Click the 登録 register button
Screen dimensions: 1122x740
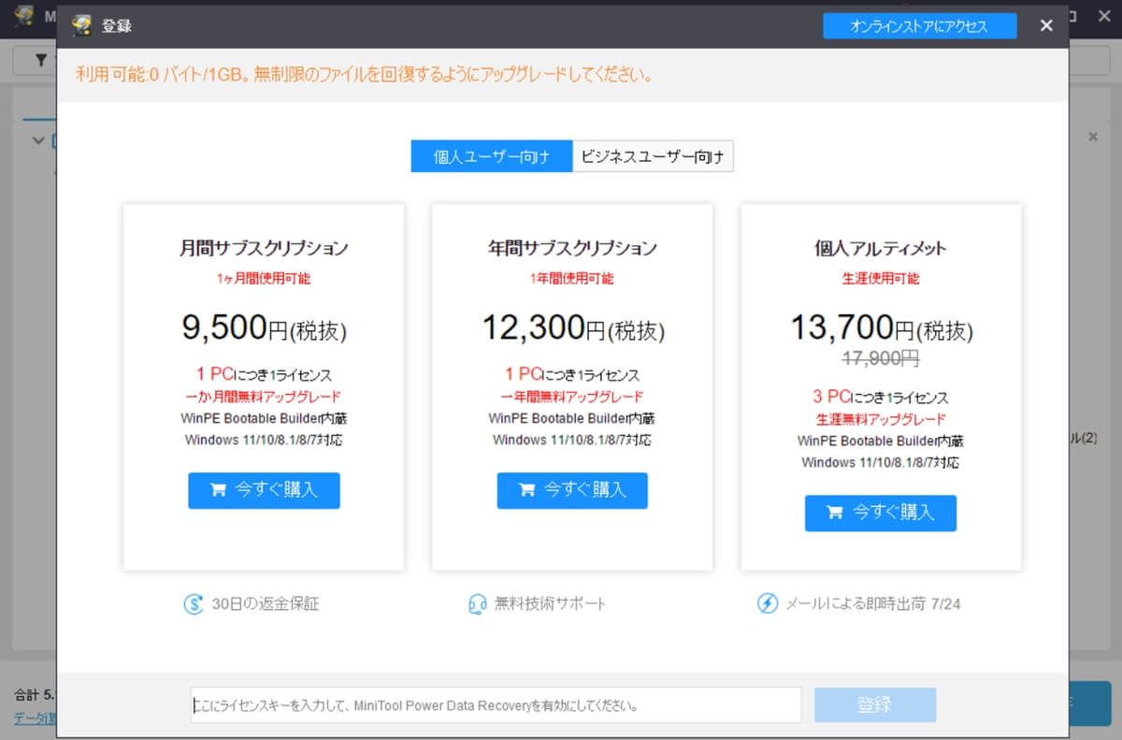pyautogui.click(x=875, y=705)
